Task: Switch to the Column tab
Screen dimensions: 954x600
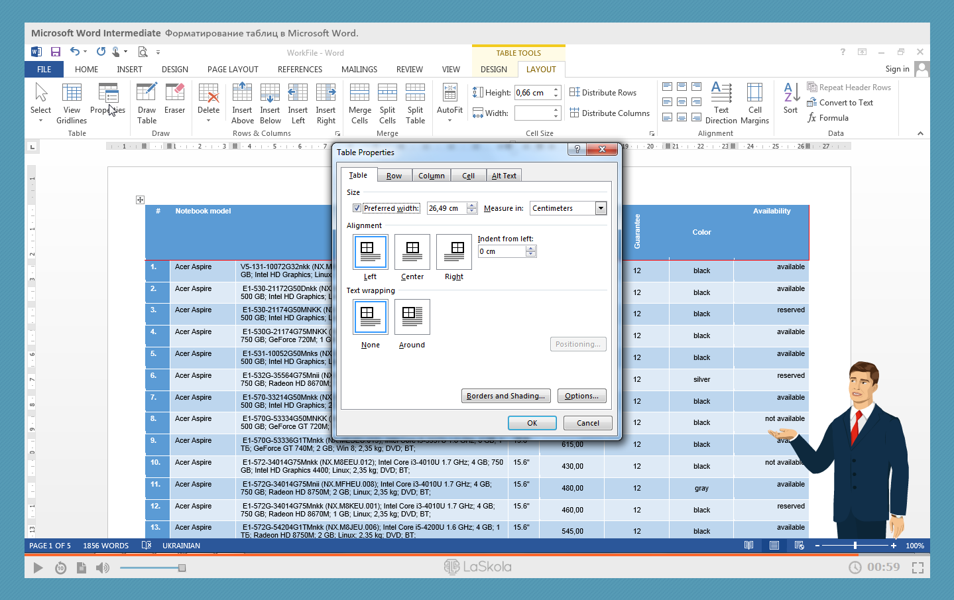Action: pyautogui.click(x=431, y=176)
